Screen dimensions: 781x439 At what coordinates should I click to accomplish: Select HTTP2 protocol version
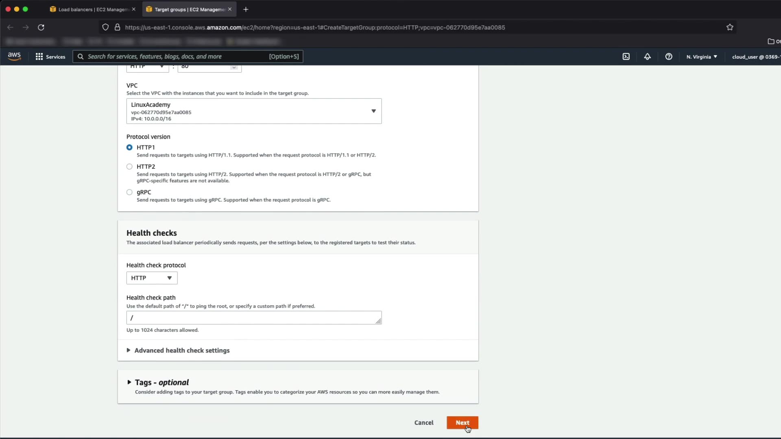point(129,167)
